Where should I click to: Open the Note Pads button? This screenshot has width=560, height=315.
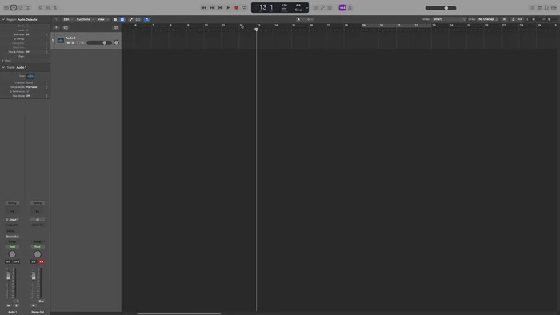pos(539,7)
